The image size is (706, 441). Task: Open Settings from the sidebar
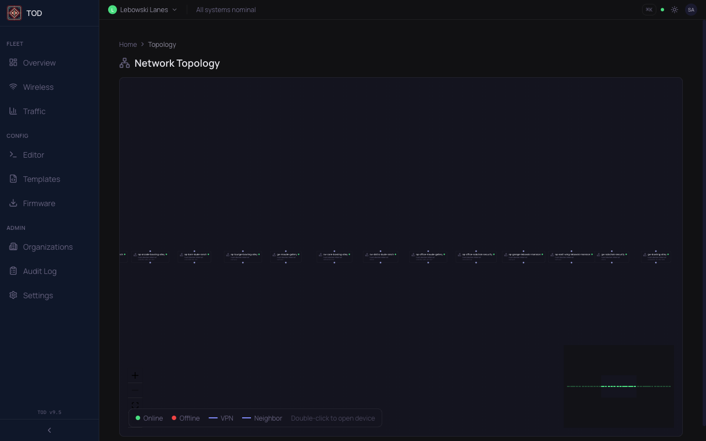click(x=38, y=295)
